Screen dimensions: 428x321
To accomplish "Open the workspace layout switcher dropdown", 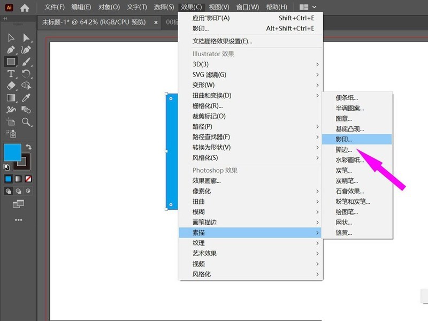I will pyautogui.click(x=308, y=7).
